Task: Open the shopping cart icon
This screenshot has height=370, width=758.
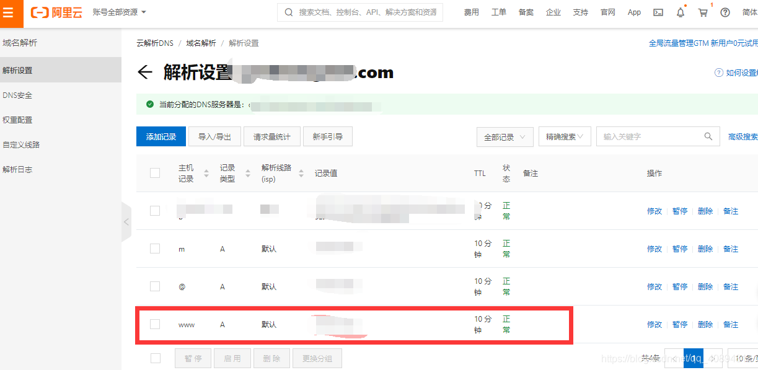Action: click(x=703, y=12)
